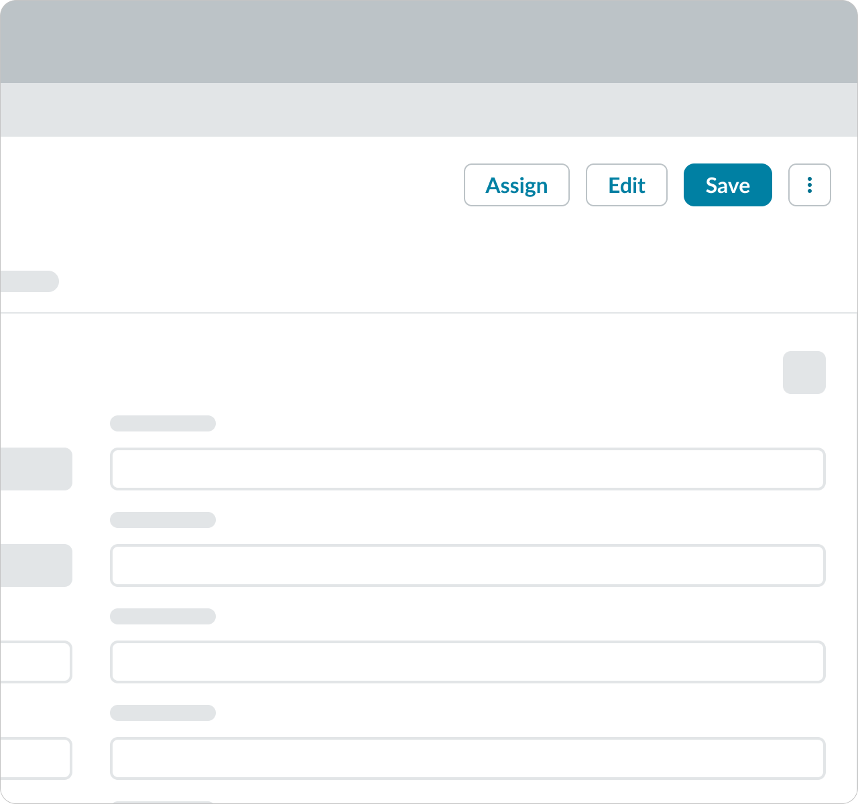Select the second wide text input field

click(x=467, y=565)
